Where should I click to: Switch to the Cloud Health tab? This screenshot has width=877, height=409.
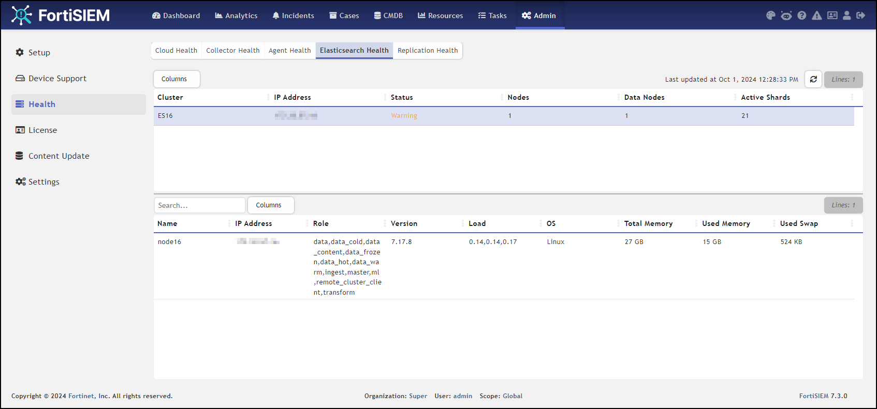click(176, 50)
